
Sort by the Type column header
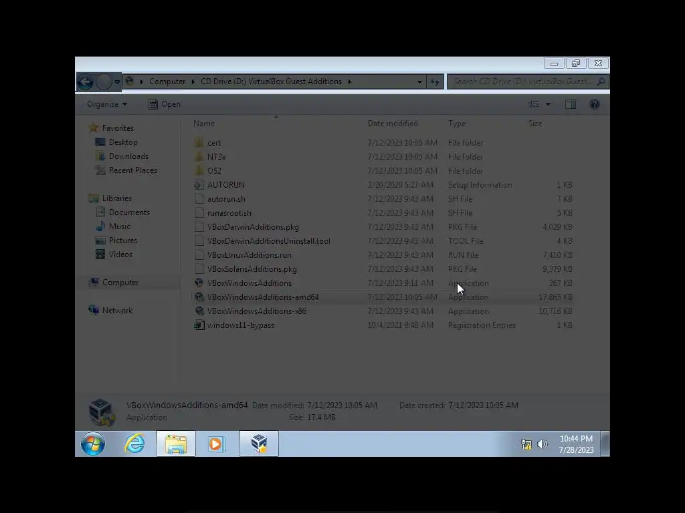pyautogui.click(x=457, y=124)
